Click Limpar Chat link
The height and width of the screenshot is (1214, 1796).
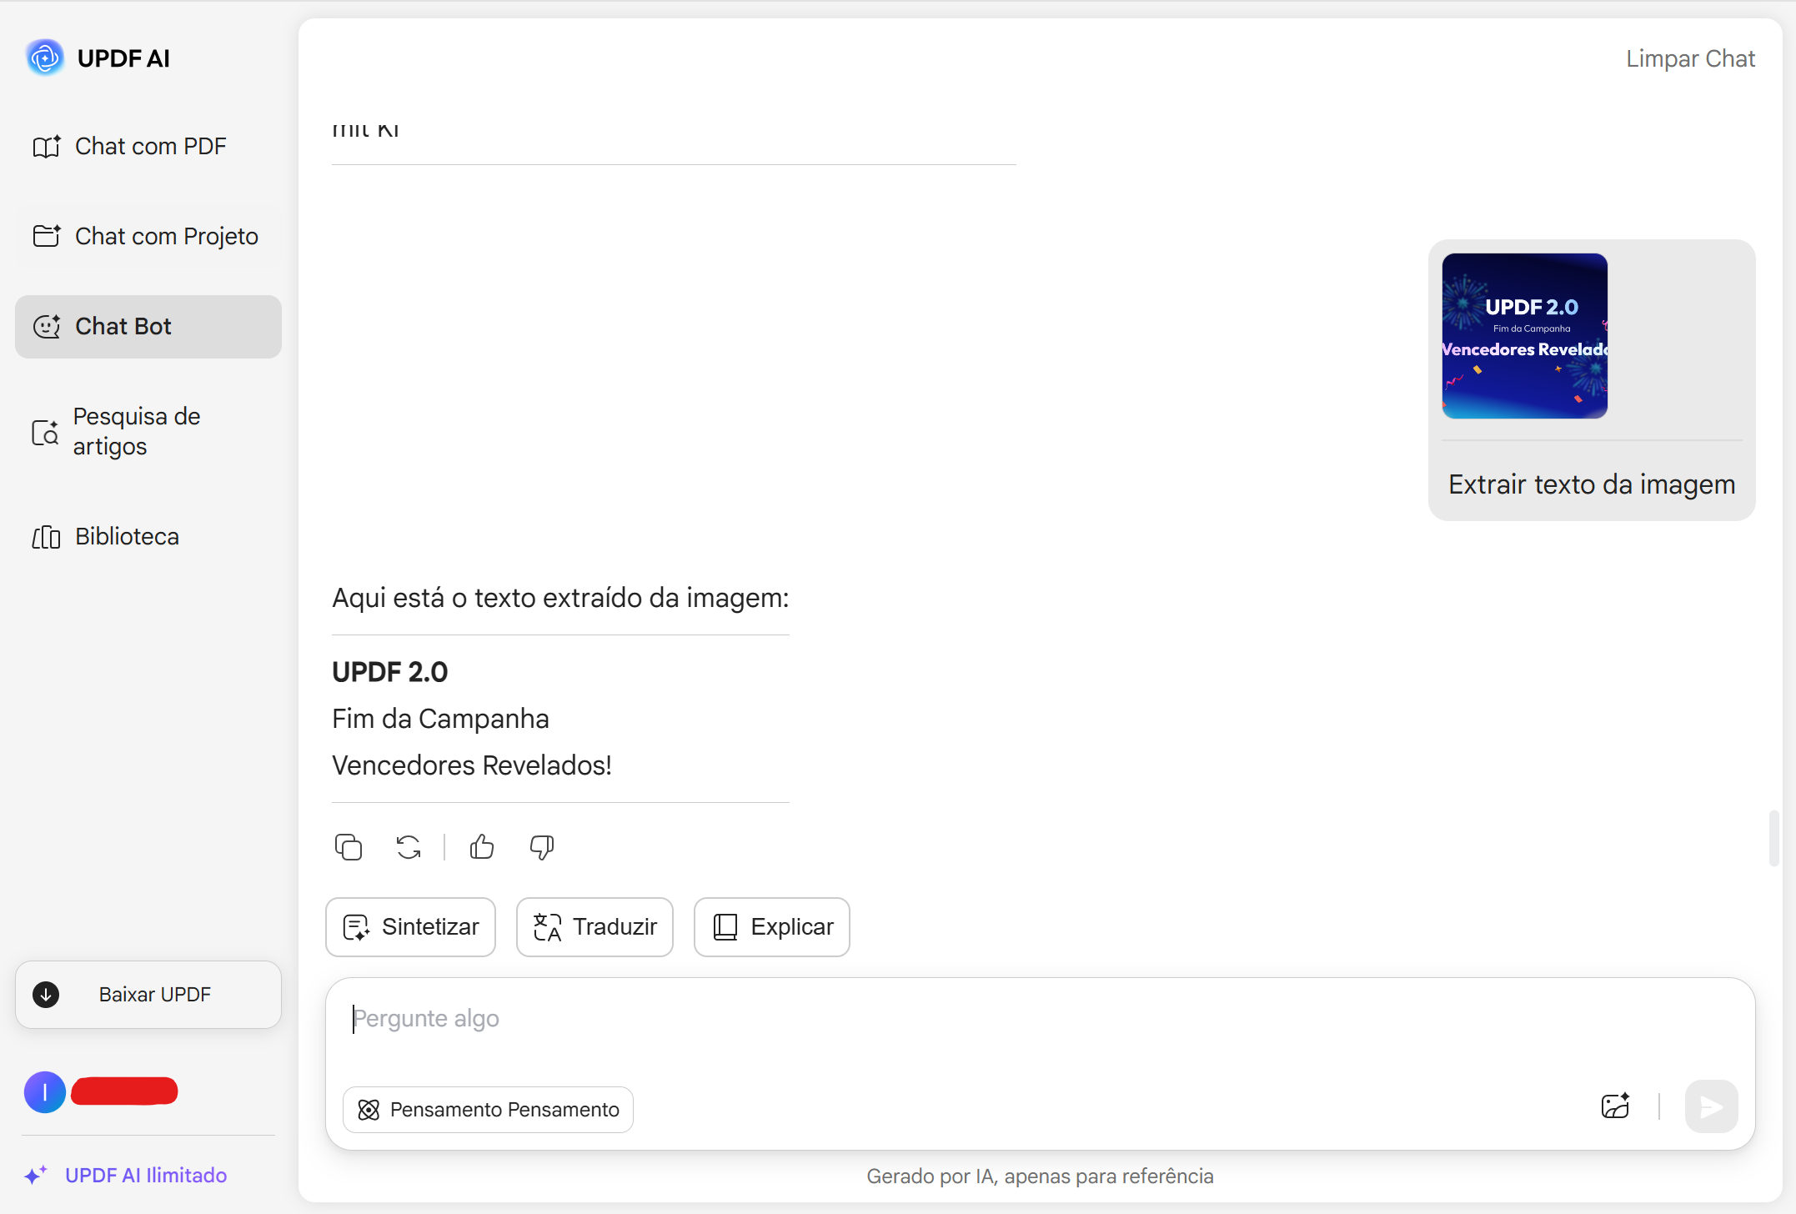(x=1690, y=58)
